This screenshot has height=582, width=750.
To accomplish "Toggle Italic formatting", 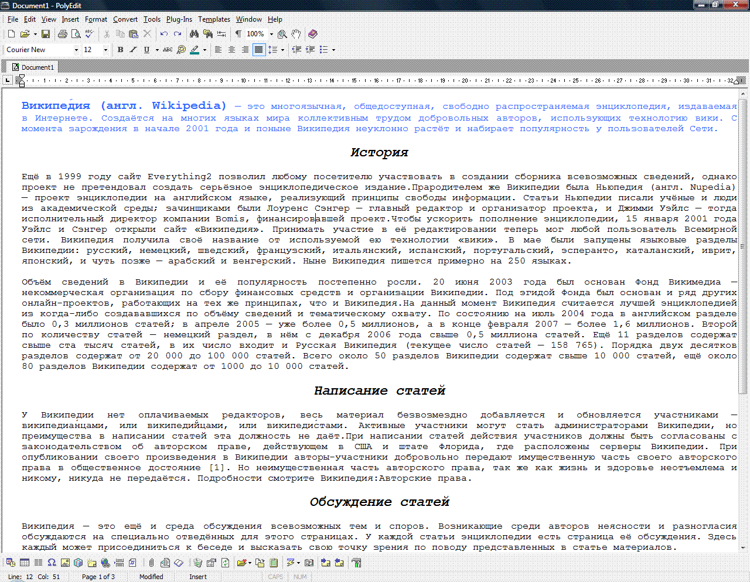I will click(x=133, y=50).
